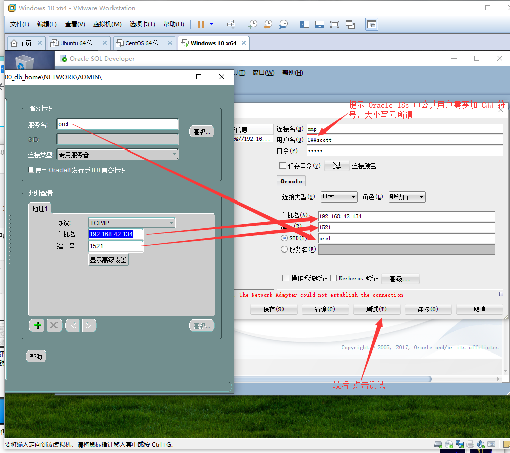Click 高级... button beside service name
Image resolution: width=510 pixels, height=453 pixels.
pos(202,132)
